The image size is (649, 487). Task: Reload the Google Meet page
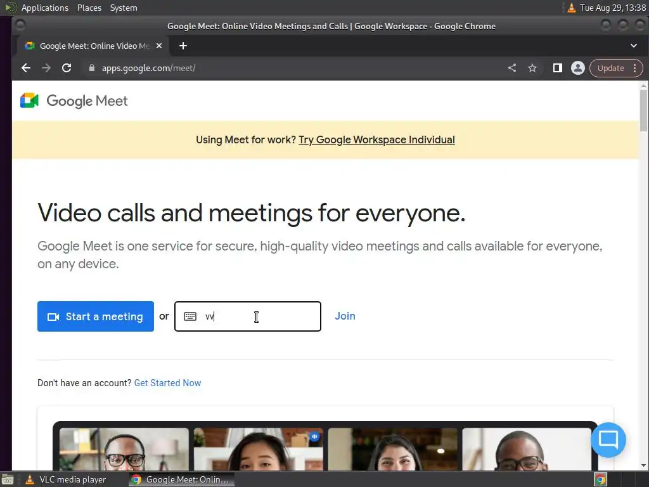pos(66,68)
